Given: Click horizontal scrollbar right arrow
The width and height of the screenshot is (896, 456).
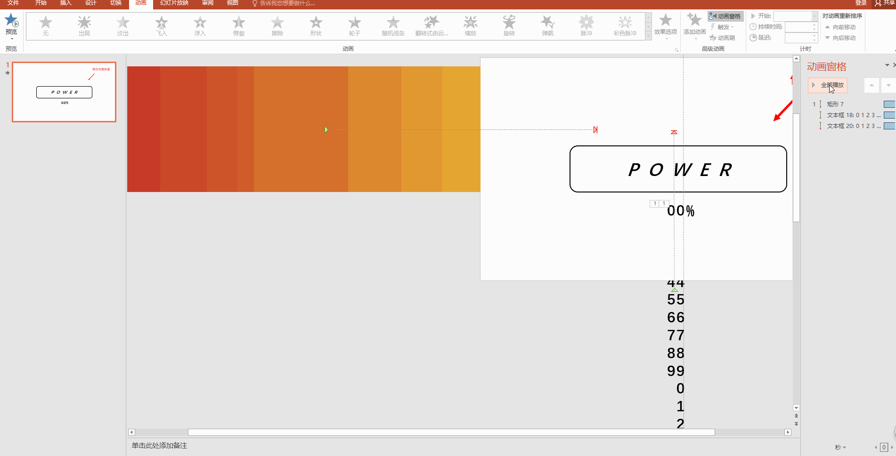Looking at the screenshot, I should [x=788, y=432].
